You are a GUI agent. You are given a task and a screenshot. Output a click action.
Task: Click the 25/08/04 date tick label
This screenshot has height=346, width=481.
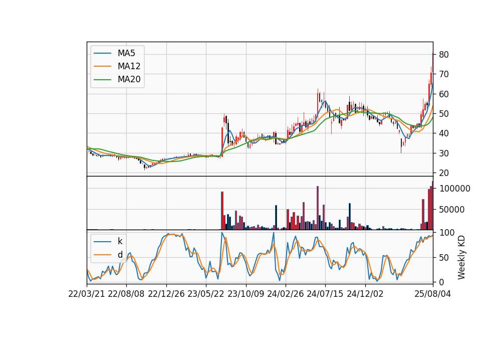click(x=432, y=294)
